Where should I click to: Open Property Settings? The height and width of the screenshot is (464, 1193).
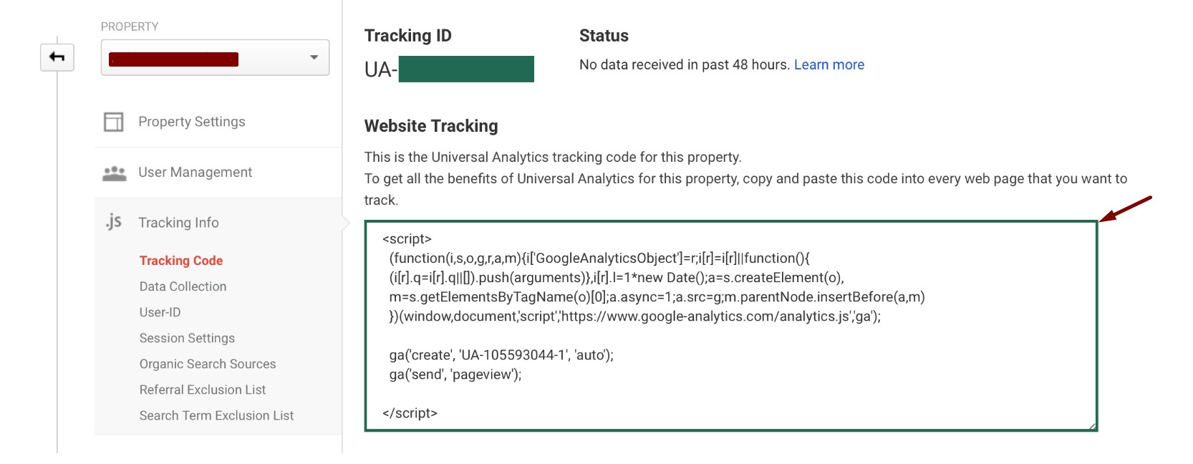(x=192, y=122)
